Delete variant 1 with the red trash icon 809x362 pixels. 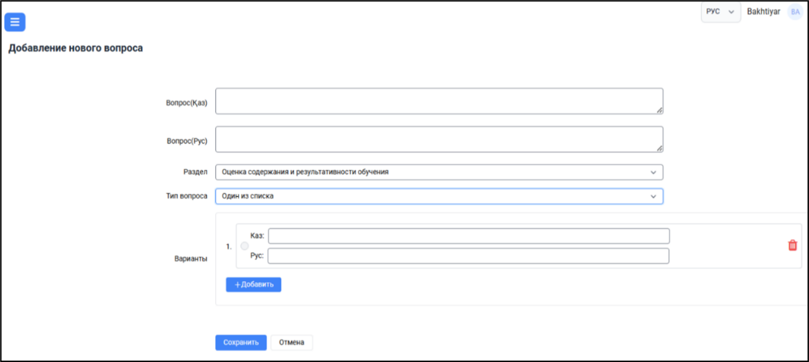click(x=792, y=245)
